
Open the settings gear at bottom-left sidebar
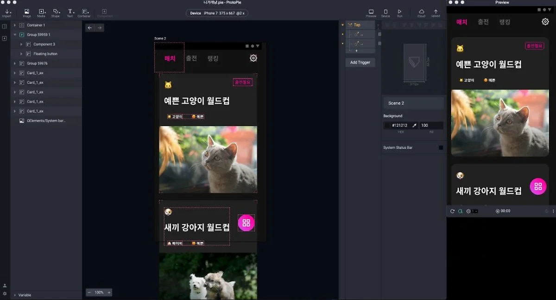tap(5, 294)
